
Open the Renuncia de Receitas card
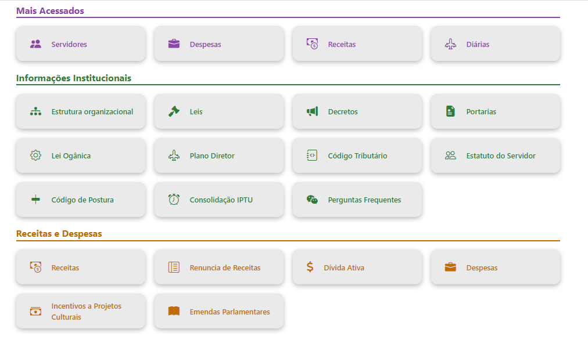point(218,267)
